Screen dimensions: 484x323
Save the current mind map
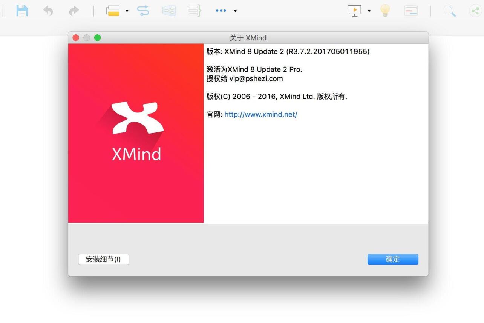click(x=22, y=11)
